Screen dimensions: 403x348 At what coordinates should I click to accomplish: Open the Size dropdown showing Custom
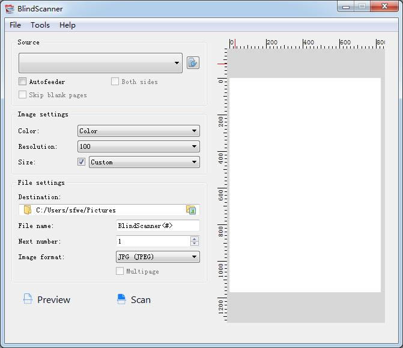pyautogui.click(x=144, y=162)
